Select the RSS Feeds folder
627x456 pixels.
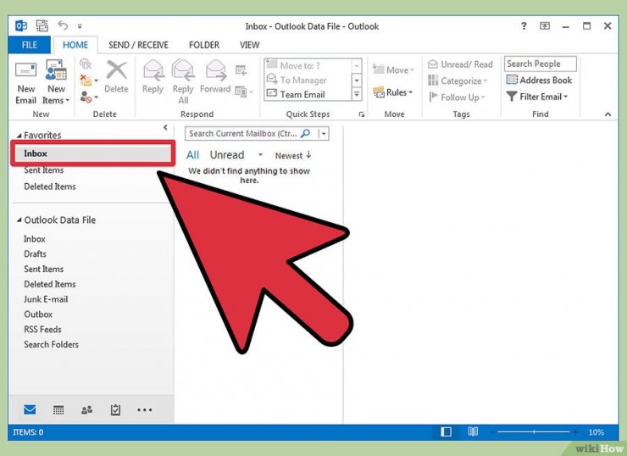[x=42, y=330]
